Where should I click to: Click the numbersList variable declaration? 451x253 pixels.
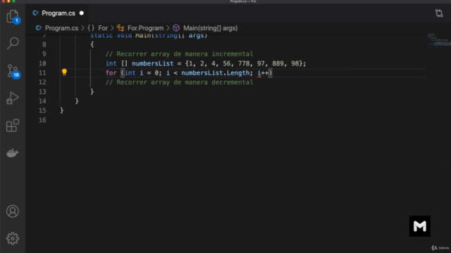coord(153,63)
